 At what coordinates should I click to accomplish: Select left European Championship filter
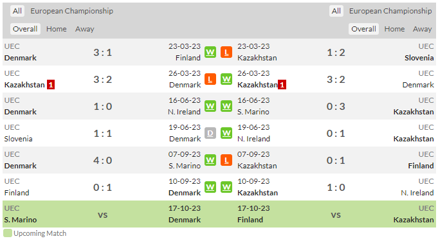[x=72, y=11]
